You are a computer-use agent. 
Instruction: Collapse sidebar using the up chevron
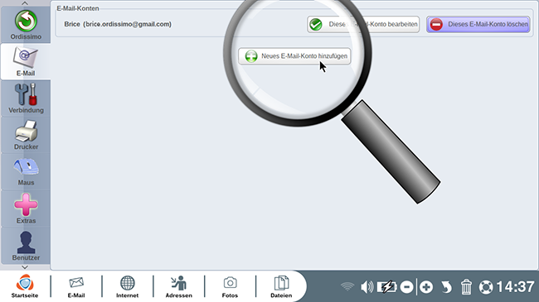tap(25, 3)
